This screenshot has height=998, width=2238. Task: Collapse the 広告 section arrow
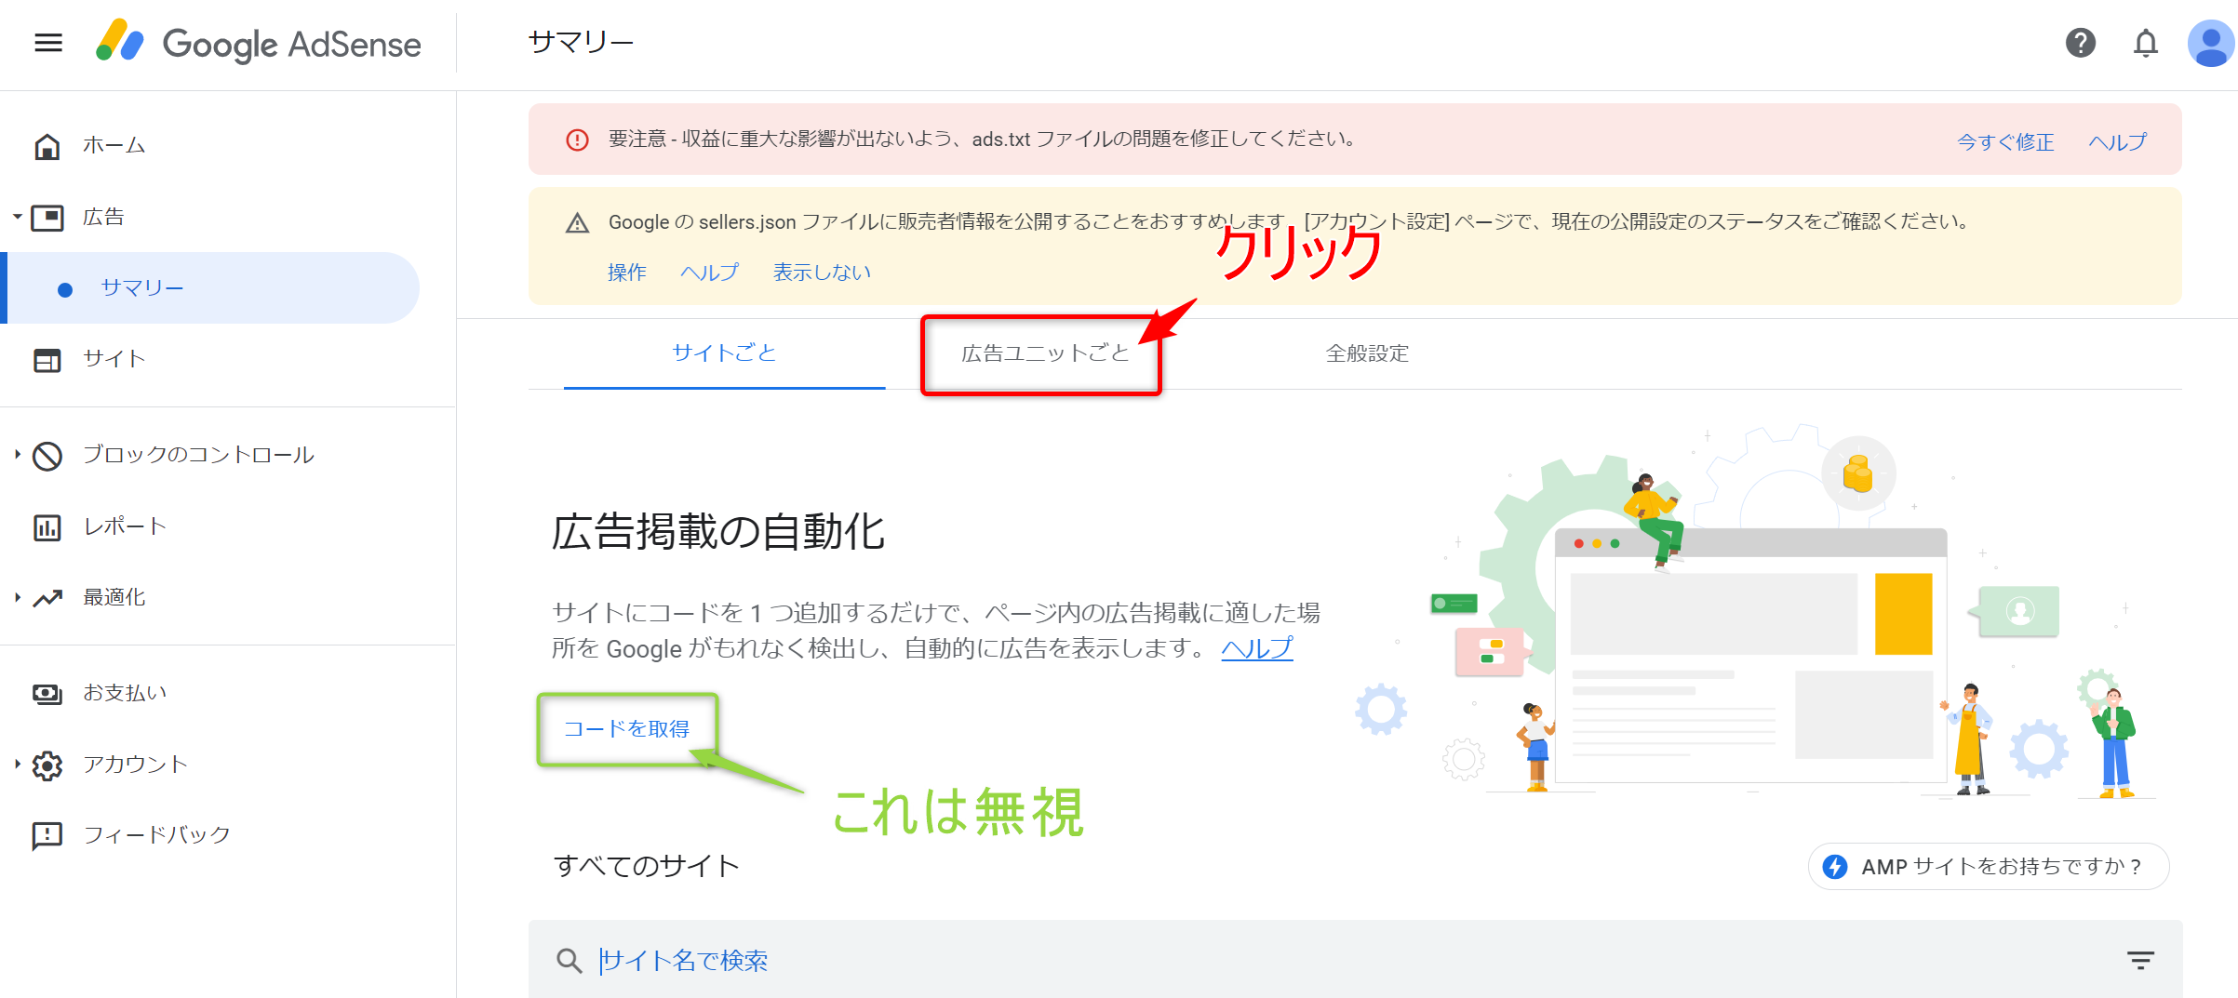pyautogui.click(x=18, y=217)
